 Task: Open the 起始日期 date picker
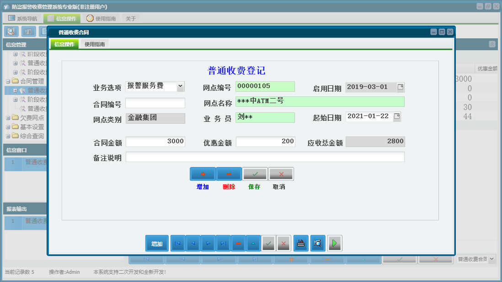(396, 116)
